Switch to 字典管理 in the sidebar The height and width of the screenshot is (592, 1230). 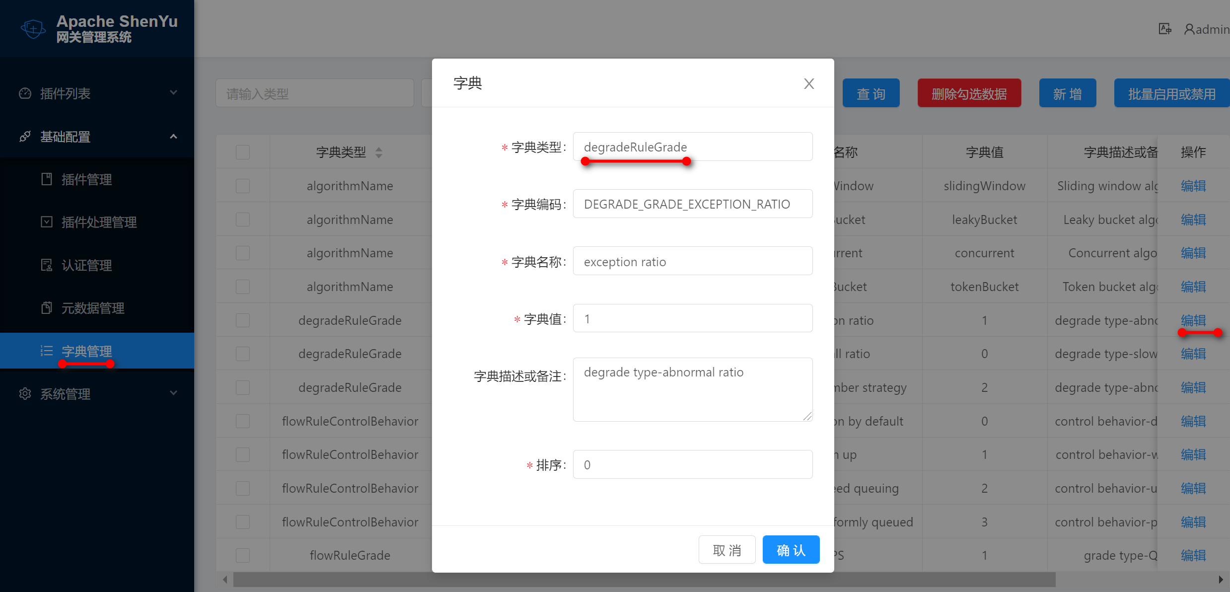[x=86, y=351]
